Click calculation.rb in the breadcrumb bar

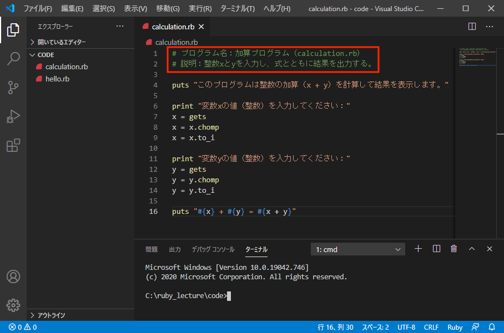pyautogui.click(x=177, y=42)
